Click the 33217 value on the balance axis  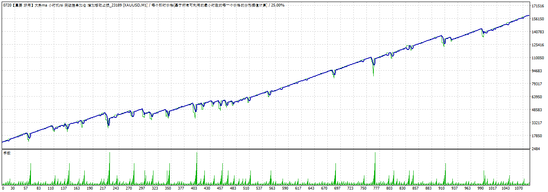tap(537, 123)
